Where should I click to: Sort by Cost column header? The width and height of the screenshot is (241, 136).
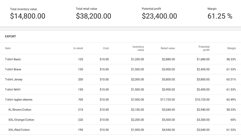(x=106, y=48)
